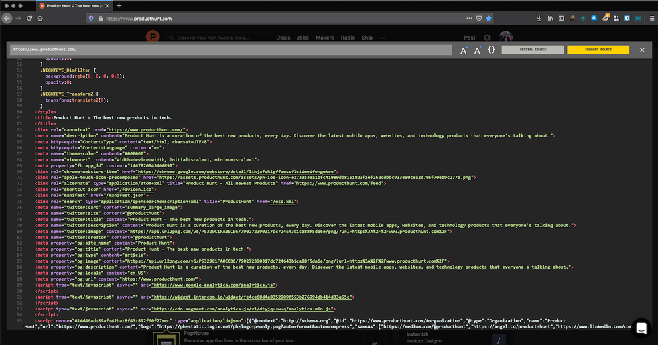Click the teal screenshot-frame extension icon

638,18
